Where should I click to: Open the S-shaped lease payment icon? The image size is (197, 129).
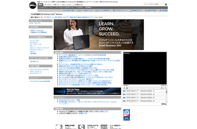(x=81, y=127)
